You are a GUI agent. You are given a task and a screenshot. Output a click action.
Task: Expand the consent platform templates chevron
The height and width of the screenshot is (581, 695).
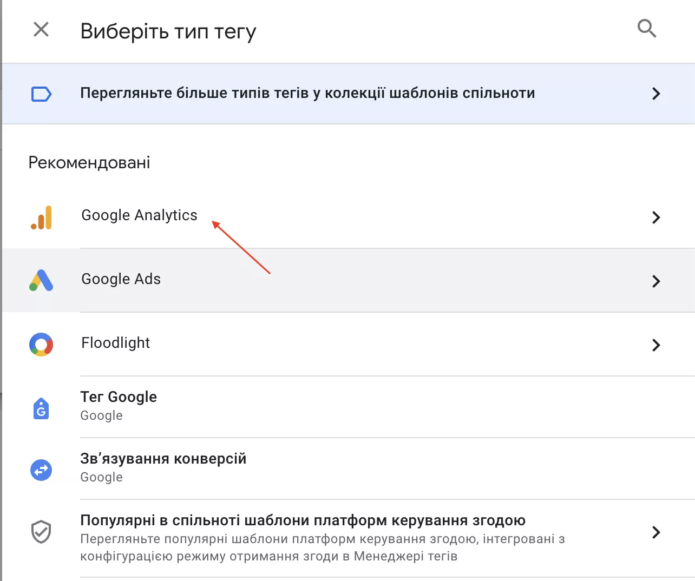point(656,532)
